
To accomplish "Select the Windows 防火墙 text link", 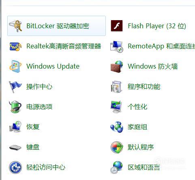I will [153, 66].
